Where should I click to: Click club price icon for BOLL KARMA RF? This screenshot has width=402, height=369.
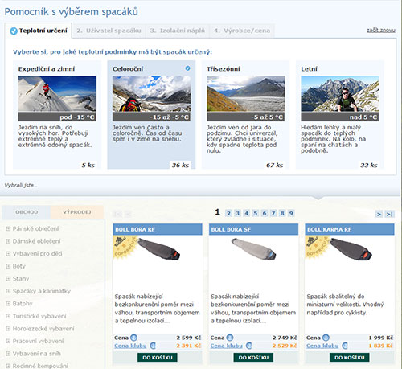click(x=345, y=346)
